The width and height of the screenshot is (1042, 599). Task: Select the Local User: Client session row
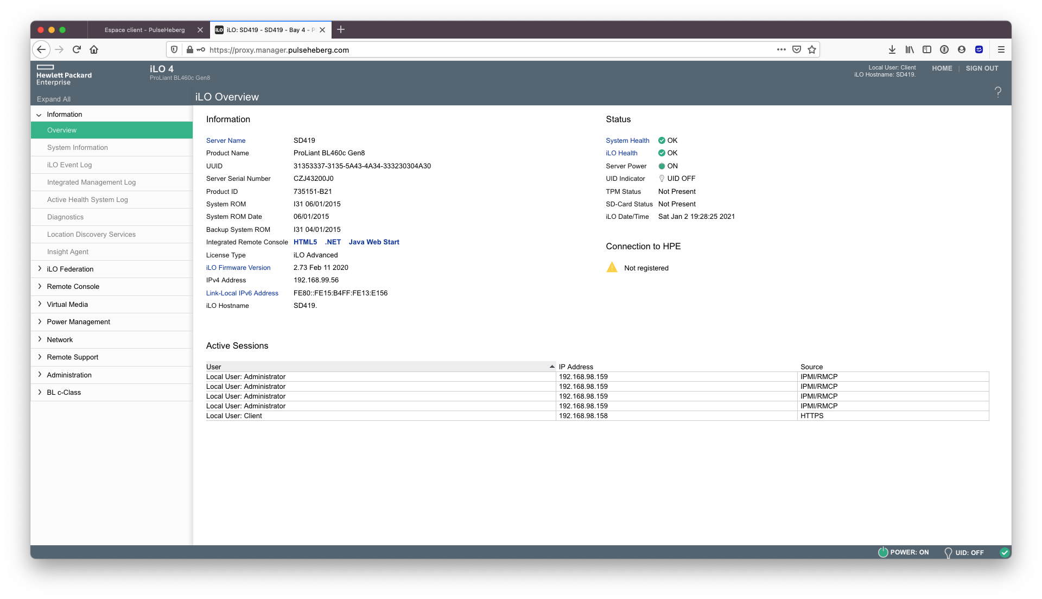[x=597, y=416]
